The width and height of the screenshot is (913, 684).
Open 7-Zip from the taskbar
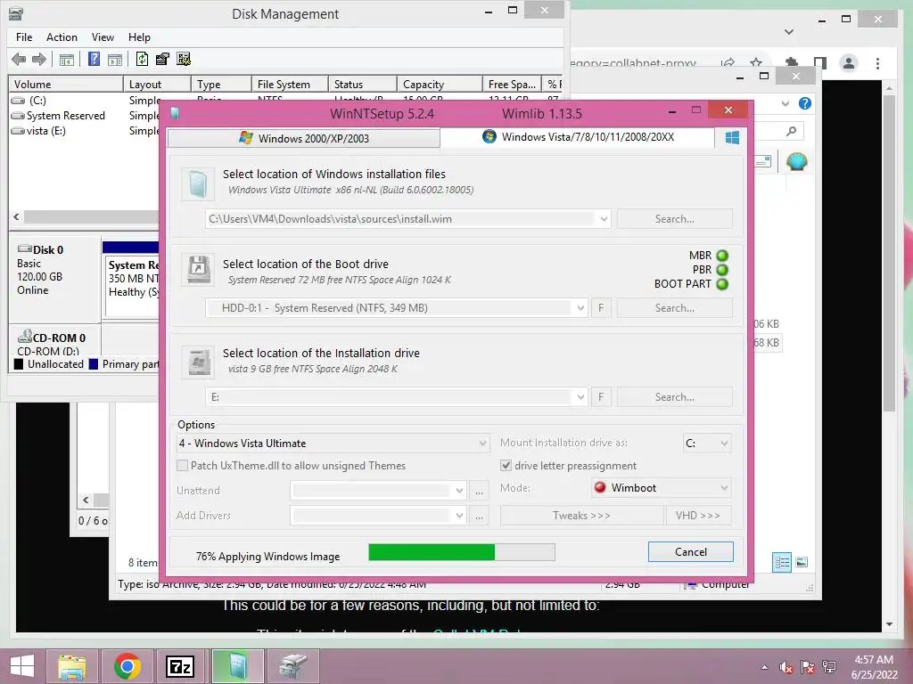pos(180,666)
